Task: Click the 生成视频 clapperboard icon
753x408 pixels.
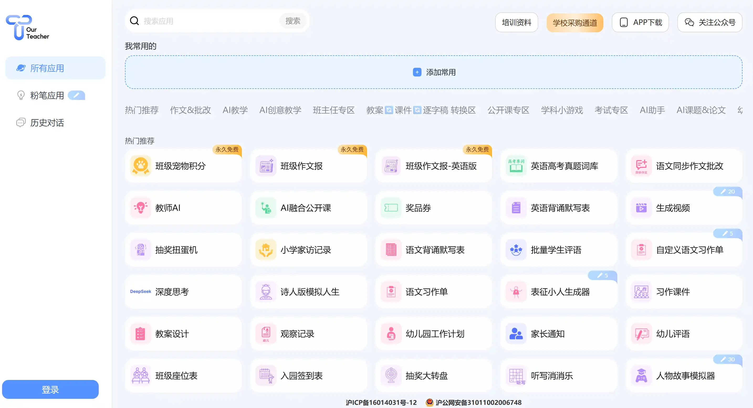Action: [641, 208]
